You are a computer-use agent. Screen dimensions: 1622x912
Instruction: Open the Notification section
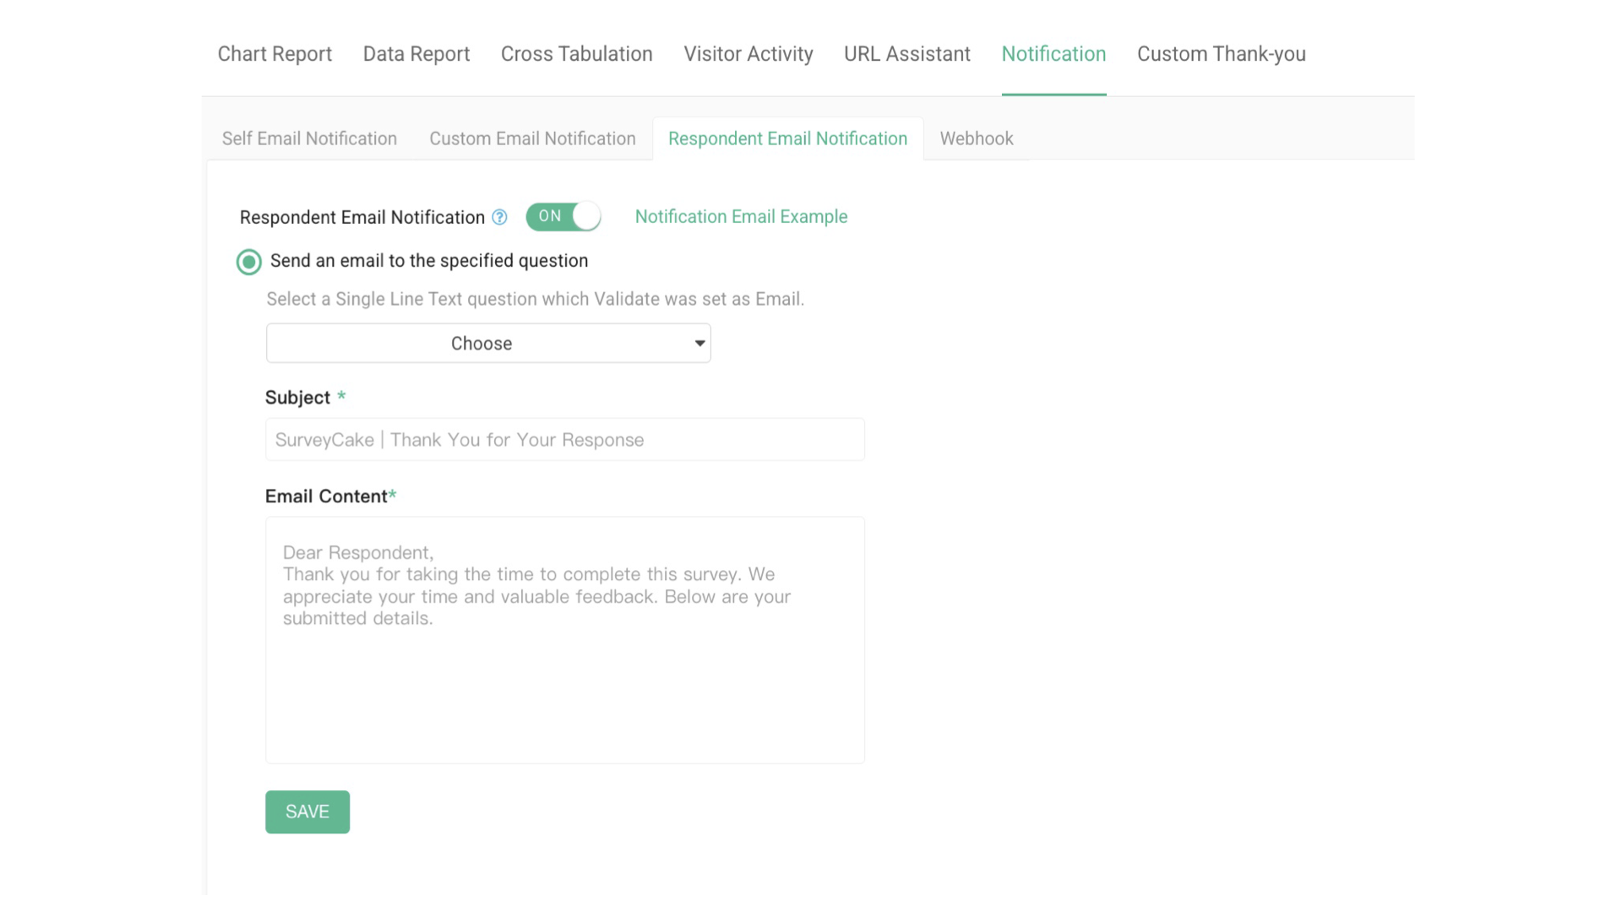click(x=1053, y=53)
